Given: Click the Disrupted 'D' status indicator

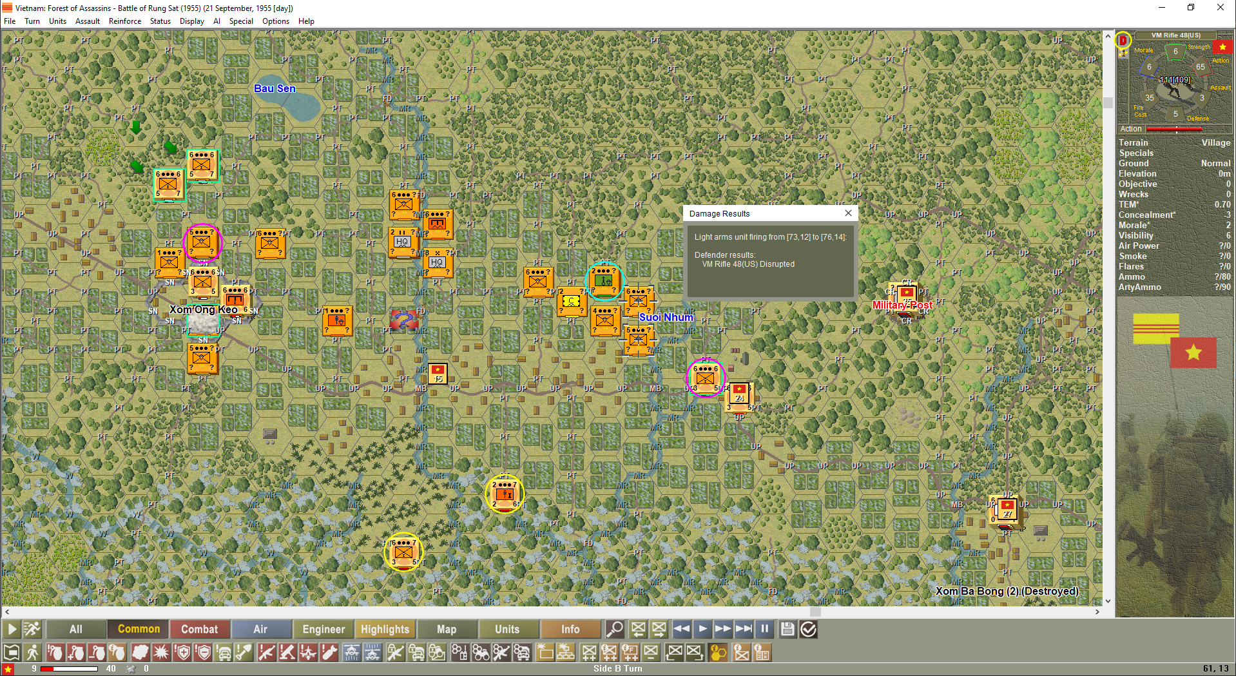Looking at the screenshot, I should [x=1123, y=40].
